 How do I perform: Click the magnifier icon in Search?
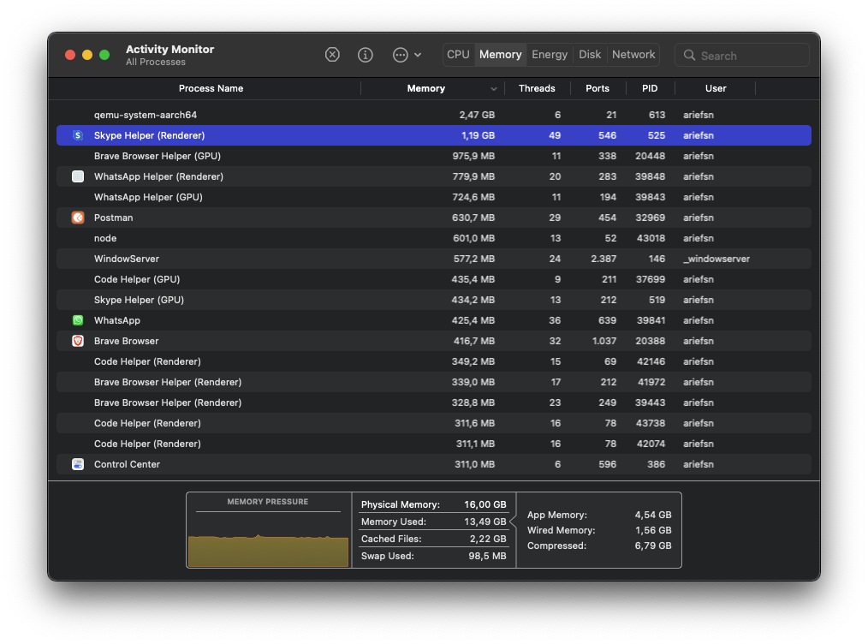pyautogui.click(x=689, y=56)
